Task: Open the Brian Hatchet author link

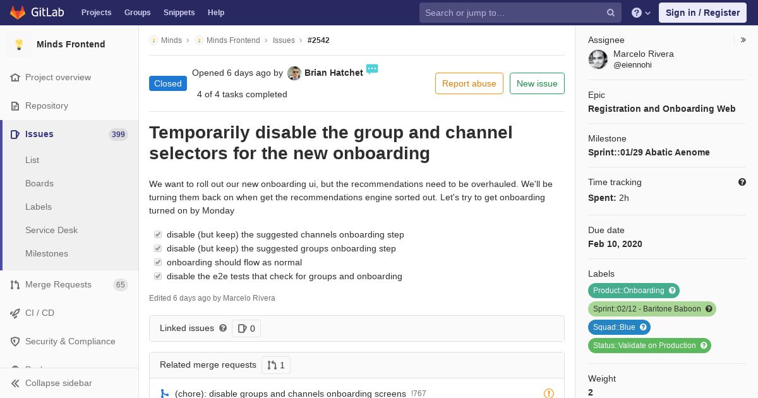Action: click(334, 73)
